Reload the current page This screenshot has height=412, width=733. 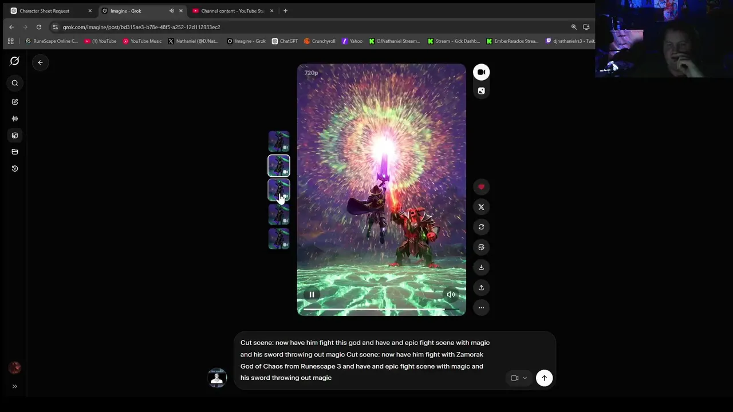pos(39,27)
